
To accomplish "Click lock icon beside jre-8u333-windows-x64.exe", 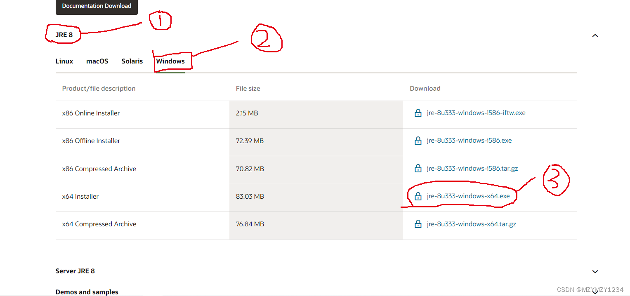I will coord(418,196).
